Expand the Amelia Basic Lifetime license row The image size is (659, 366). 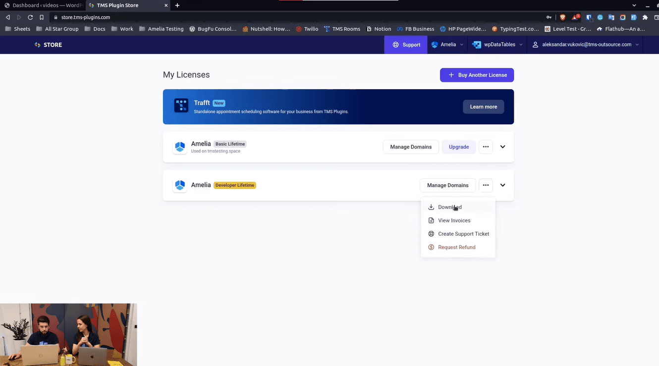[x=502, y=147]
